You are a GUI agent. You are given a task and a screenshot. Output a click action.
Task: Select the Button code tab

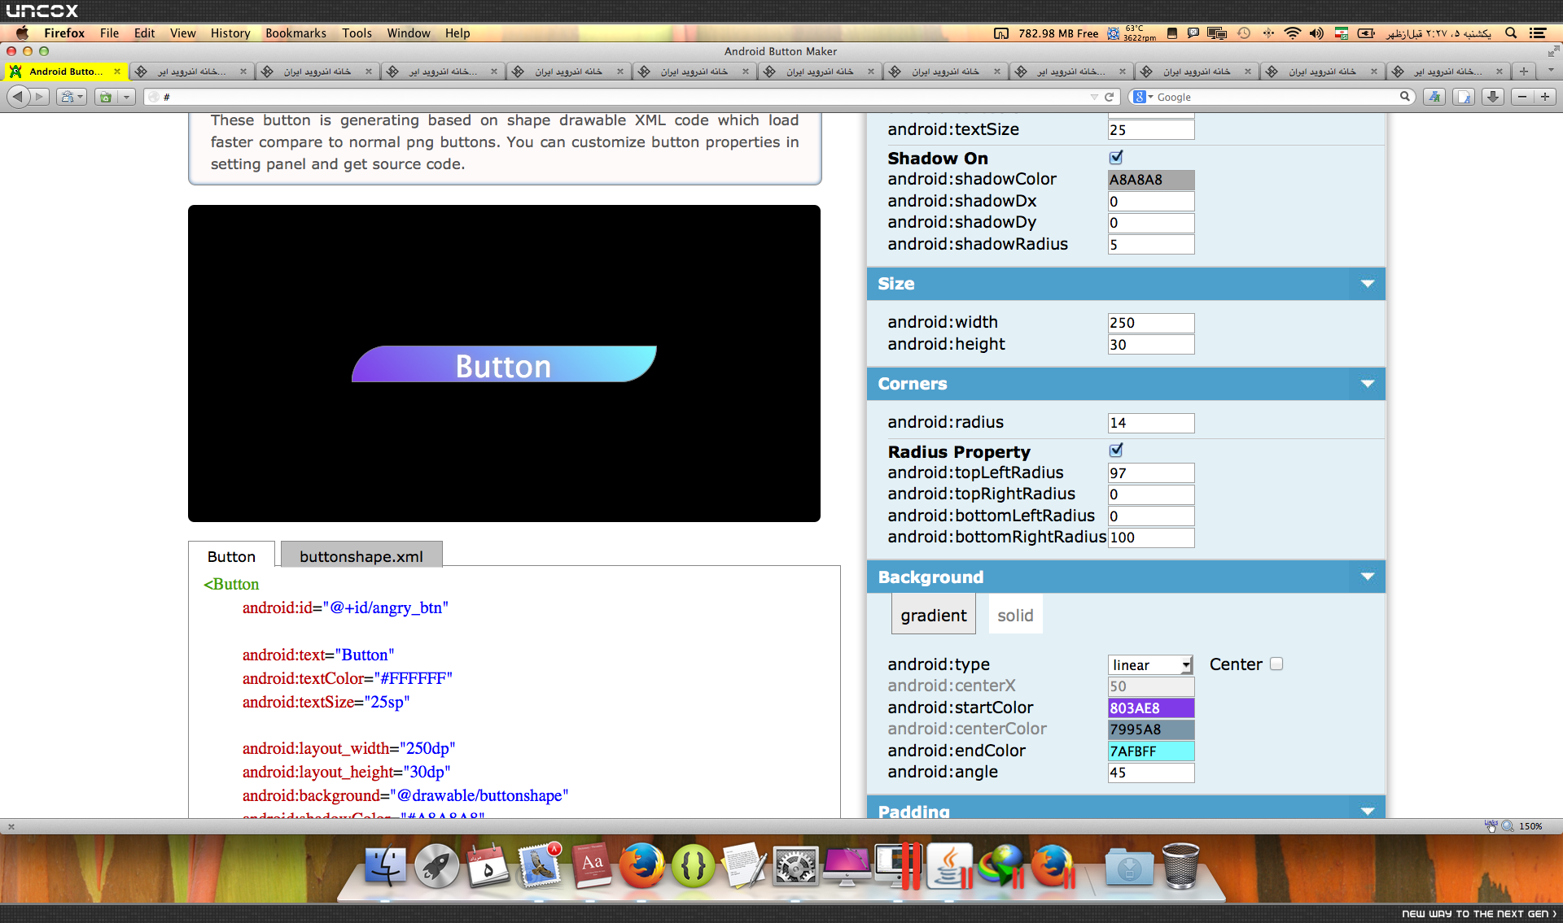tap(231, 556)
